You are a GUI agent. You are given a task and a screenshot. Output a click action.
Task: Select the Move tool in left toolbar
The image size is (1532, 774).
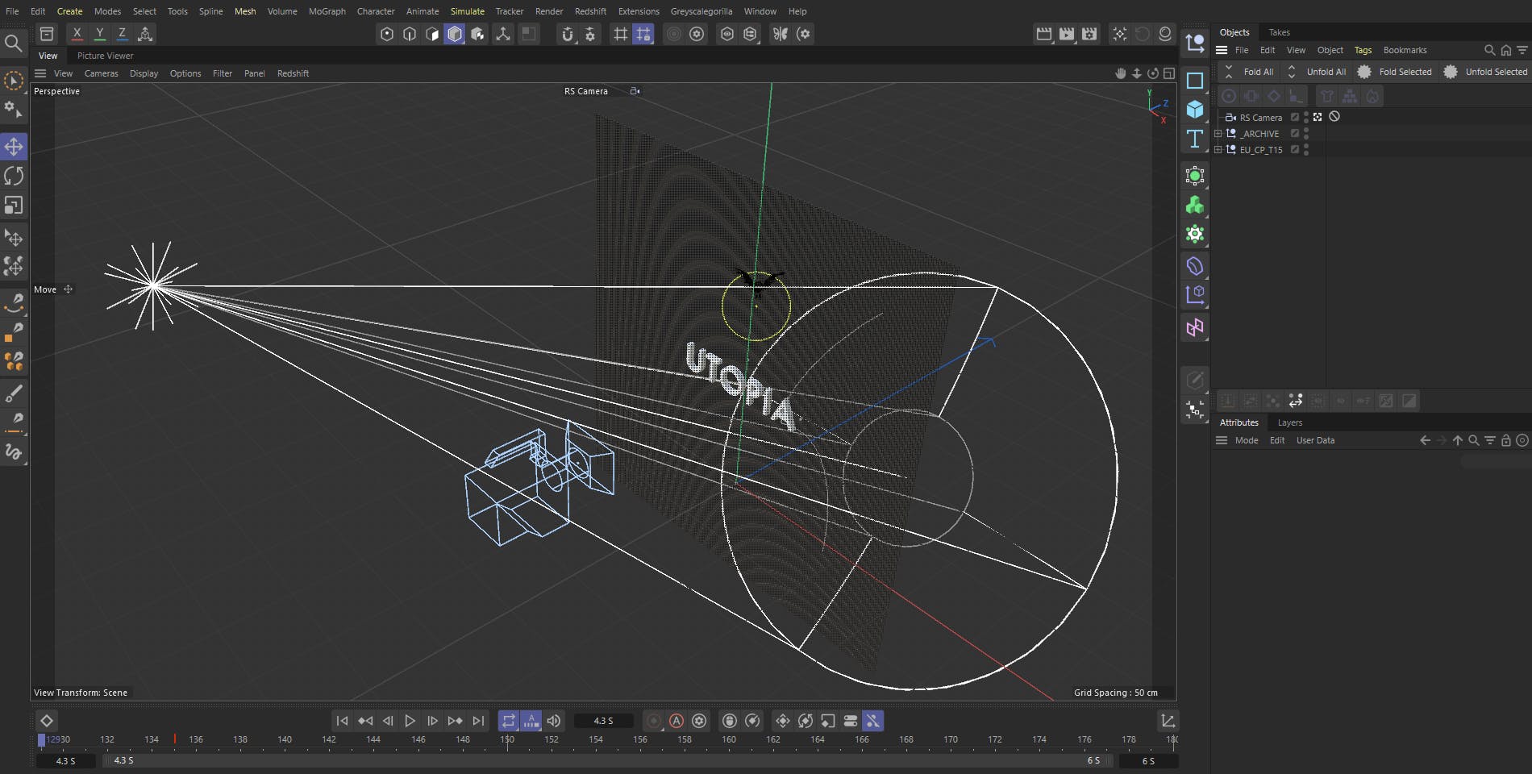tap(14, 147)
